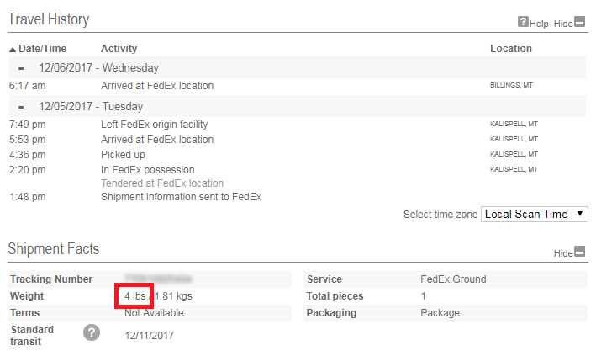The height and width of the screenshot is (356, 596).
Task: Click the Travel History hide minus icon
Action: click(579, 23)
